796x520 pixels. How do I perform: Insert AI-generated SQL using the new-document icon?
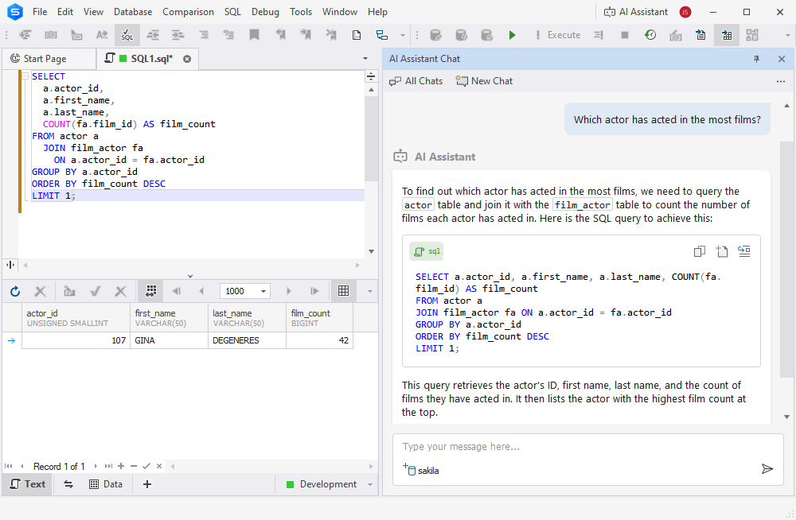721,250
